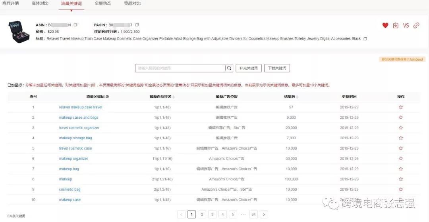Jump to last page 84

point(253,214)
